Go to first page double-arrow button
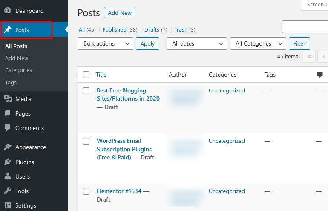 309,56
